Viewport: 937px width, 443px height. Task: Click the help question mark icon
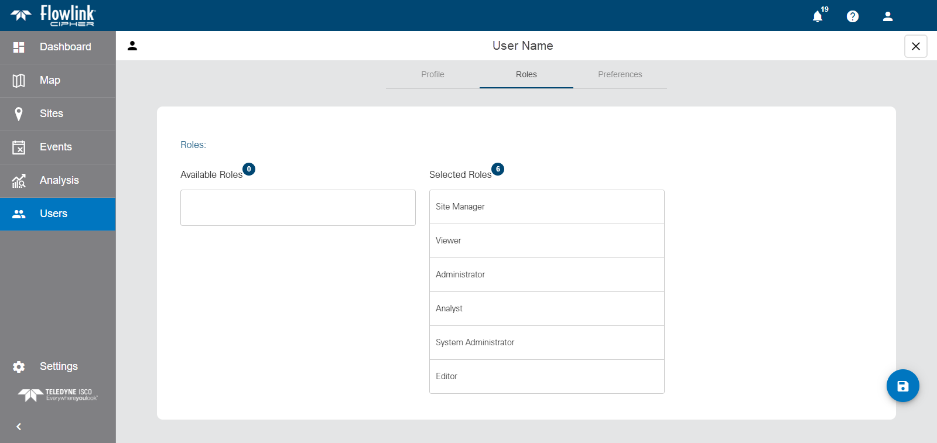853,16
